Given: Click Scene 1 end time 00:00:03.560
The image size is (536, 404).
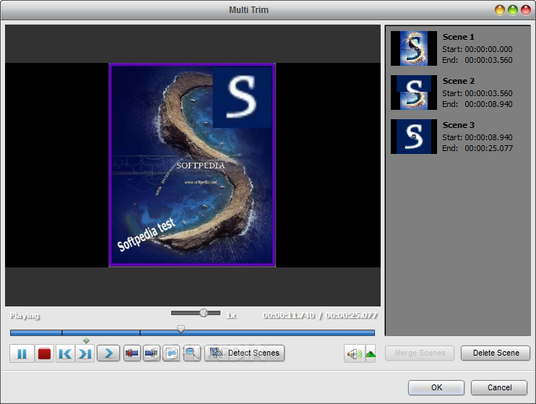Looking at the screenshot, I should click(488, 60).
